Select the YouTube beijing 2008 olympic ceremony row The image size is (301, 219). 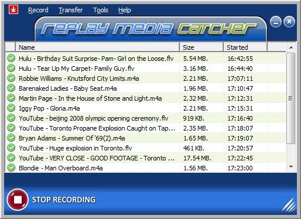(146, 118)
